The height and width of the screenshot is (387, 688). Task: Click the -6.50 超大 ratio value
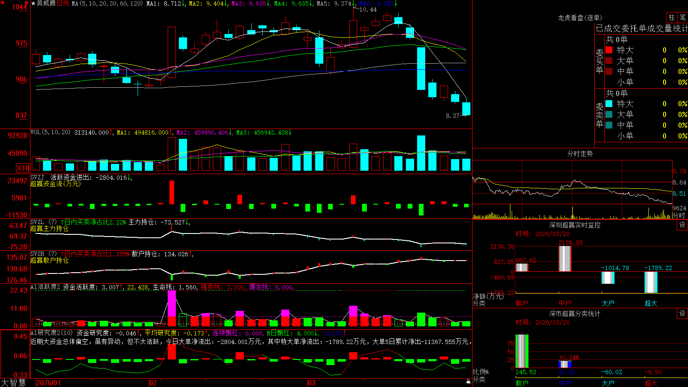tap(653, 372)
